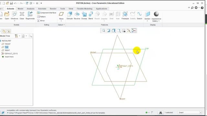Open the Help question mark icon
The width and height of the screenshot is (207, 116).
pyautogui.click(x=202, y=8)
